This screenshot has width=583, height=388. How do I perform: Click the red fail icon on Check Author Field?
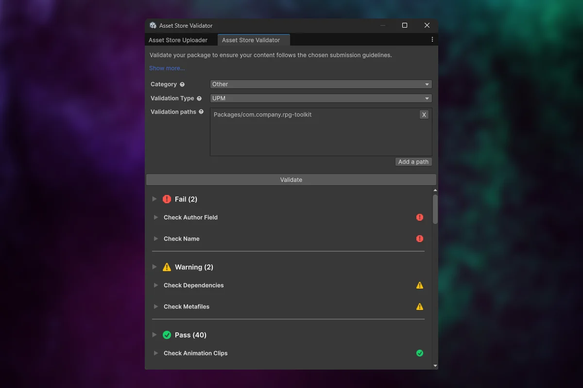(420, 217)
